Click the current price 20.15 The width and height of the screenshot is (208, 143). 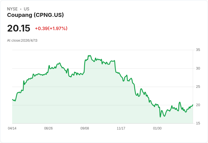point(19,28)
